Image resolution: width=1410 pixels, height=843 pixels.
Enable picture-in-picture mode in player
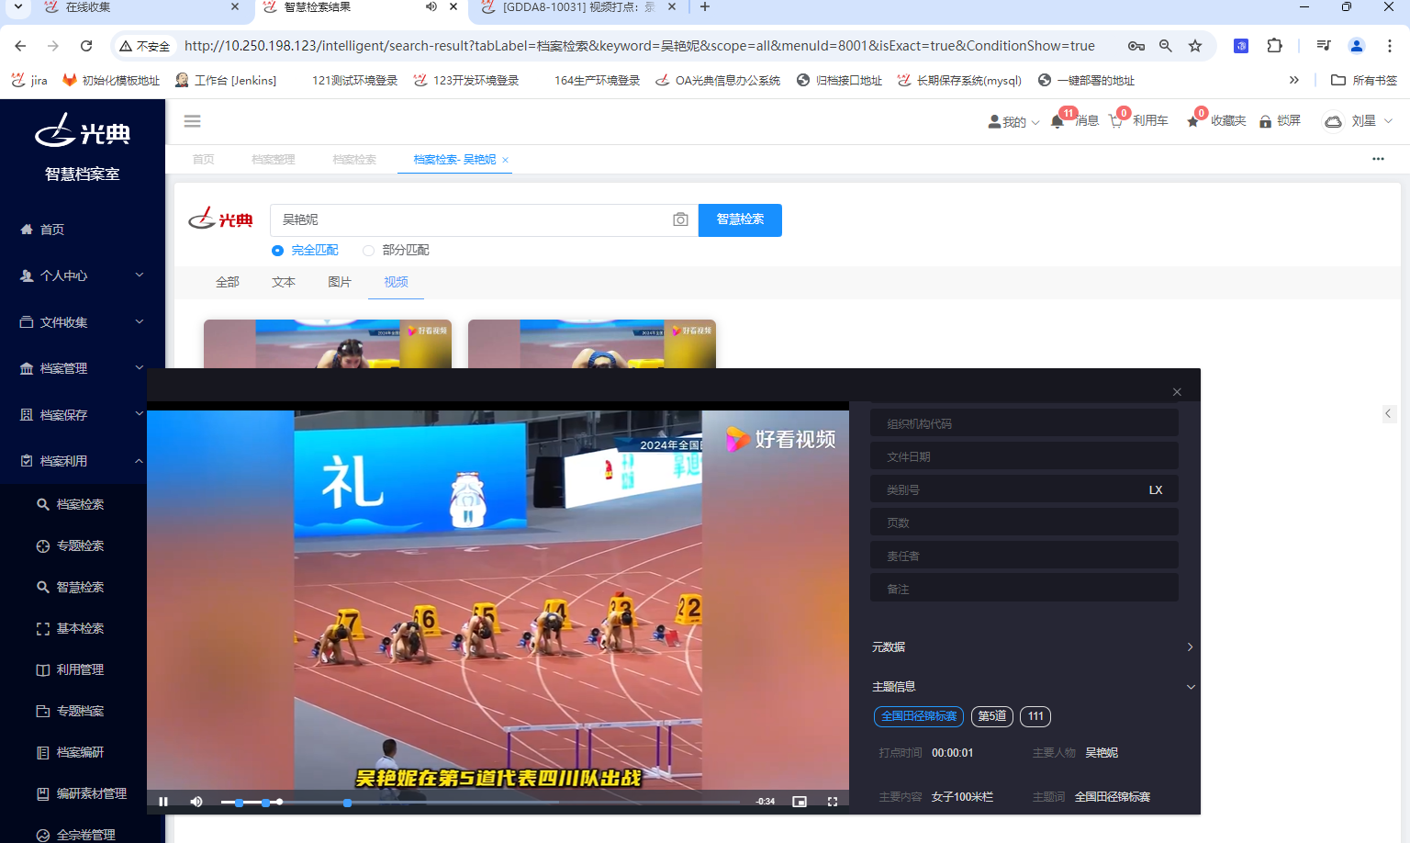pyautogui.click(x=800, y=802)
